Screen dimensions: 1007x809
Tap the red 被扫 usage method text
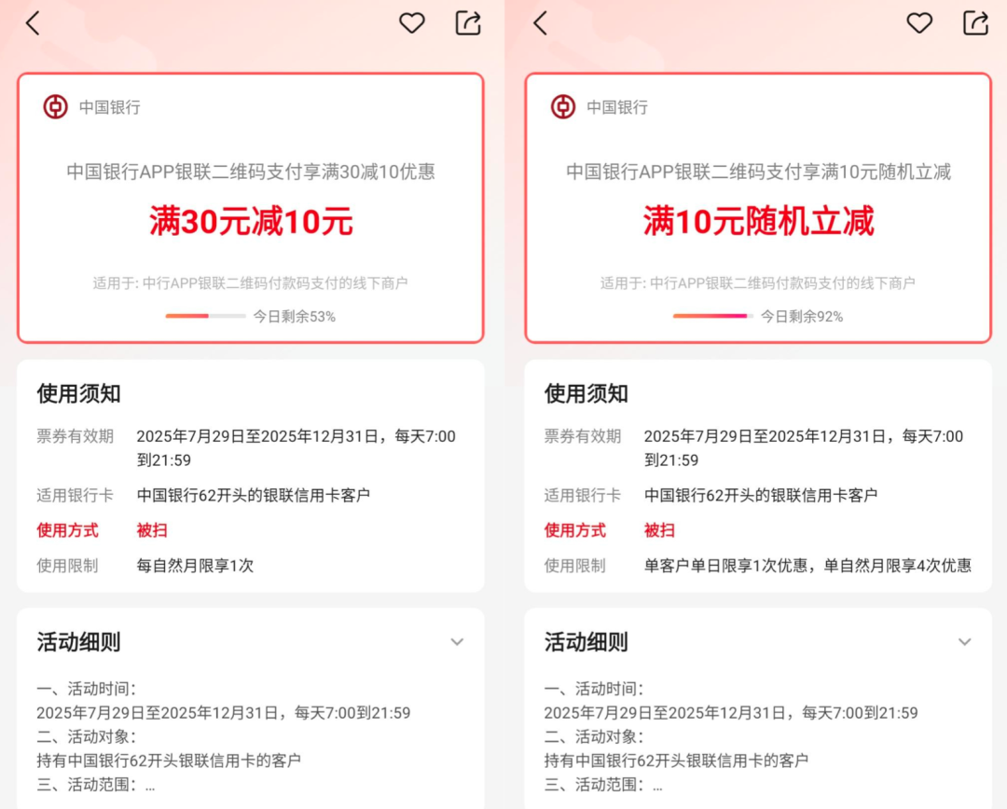pos(152,529)
